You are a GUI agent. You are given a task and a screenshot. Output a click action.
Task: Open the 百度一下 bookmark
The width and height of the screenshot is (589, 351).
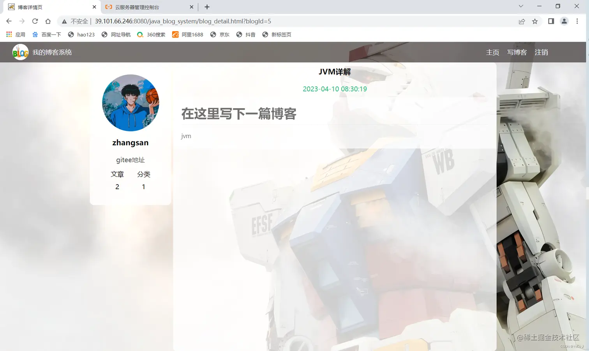tap(47, 35)
